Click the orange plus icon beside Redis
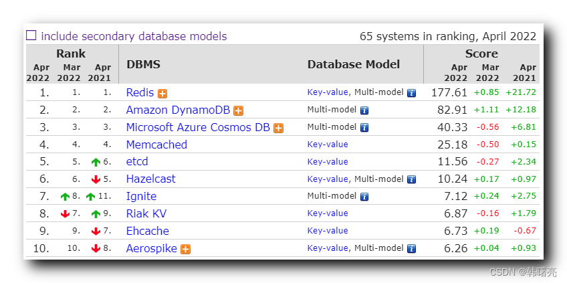This screenshot has height=283, width=567. coord(162,94)
